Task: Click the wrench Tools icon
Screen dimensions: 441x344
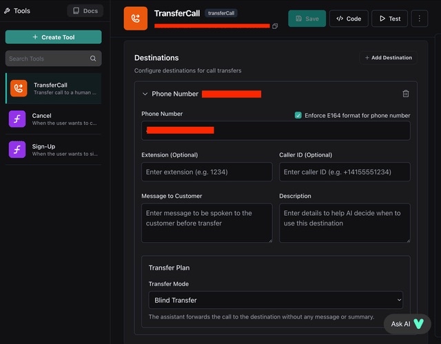Action: 7,11
